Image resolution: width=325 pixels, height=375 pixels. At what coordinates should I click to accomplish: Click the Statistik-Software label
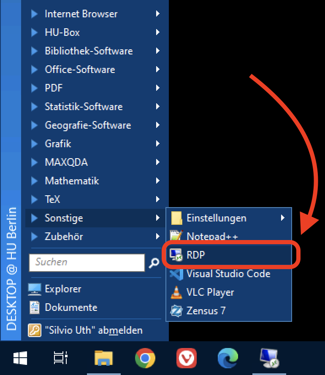click(84, 107)
